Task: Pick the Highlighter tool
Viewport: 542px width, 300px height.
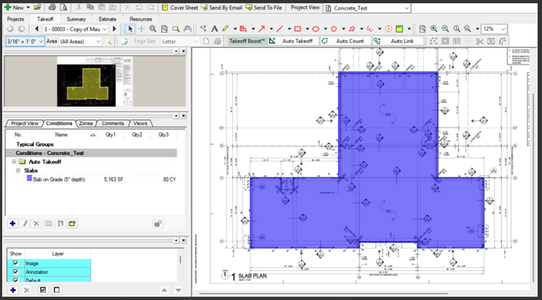Action: (226, 29)
